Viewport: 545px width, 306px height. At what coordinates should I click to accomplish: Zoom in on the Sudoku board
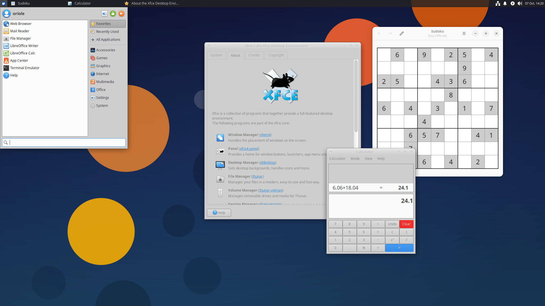pyautogui.click(x=486, y=33)
